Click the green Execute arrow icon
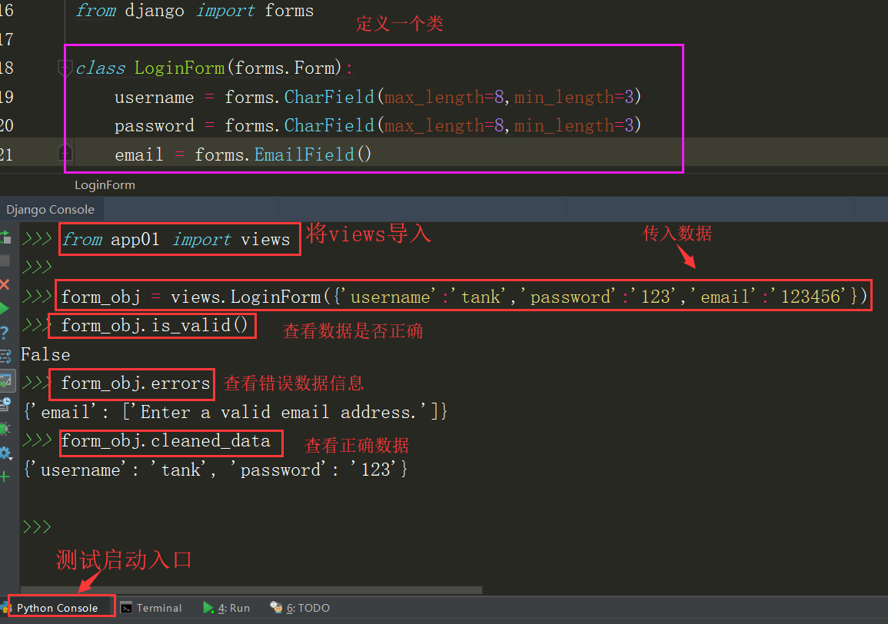888x624 pixels. (5, 309)
